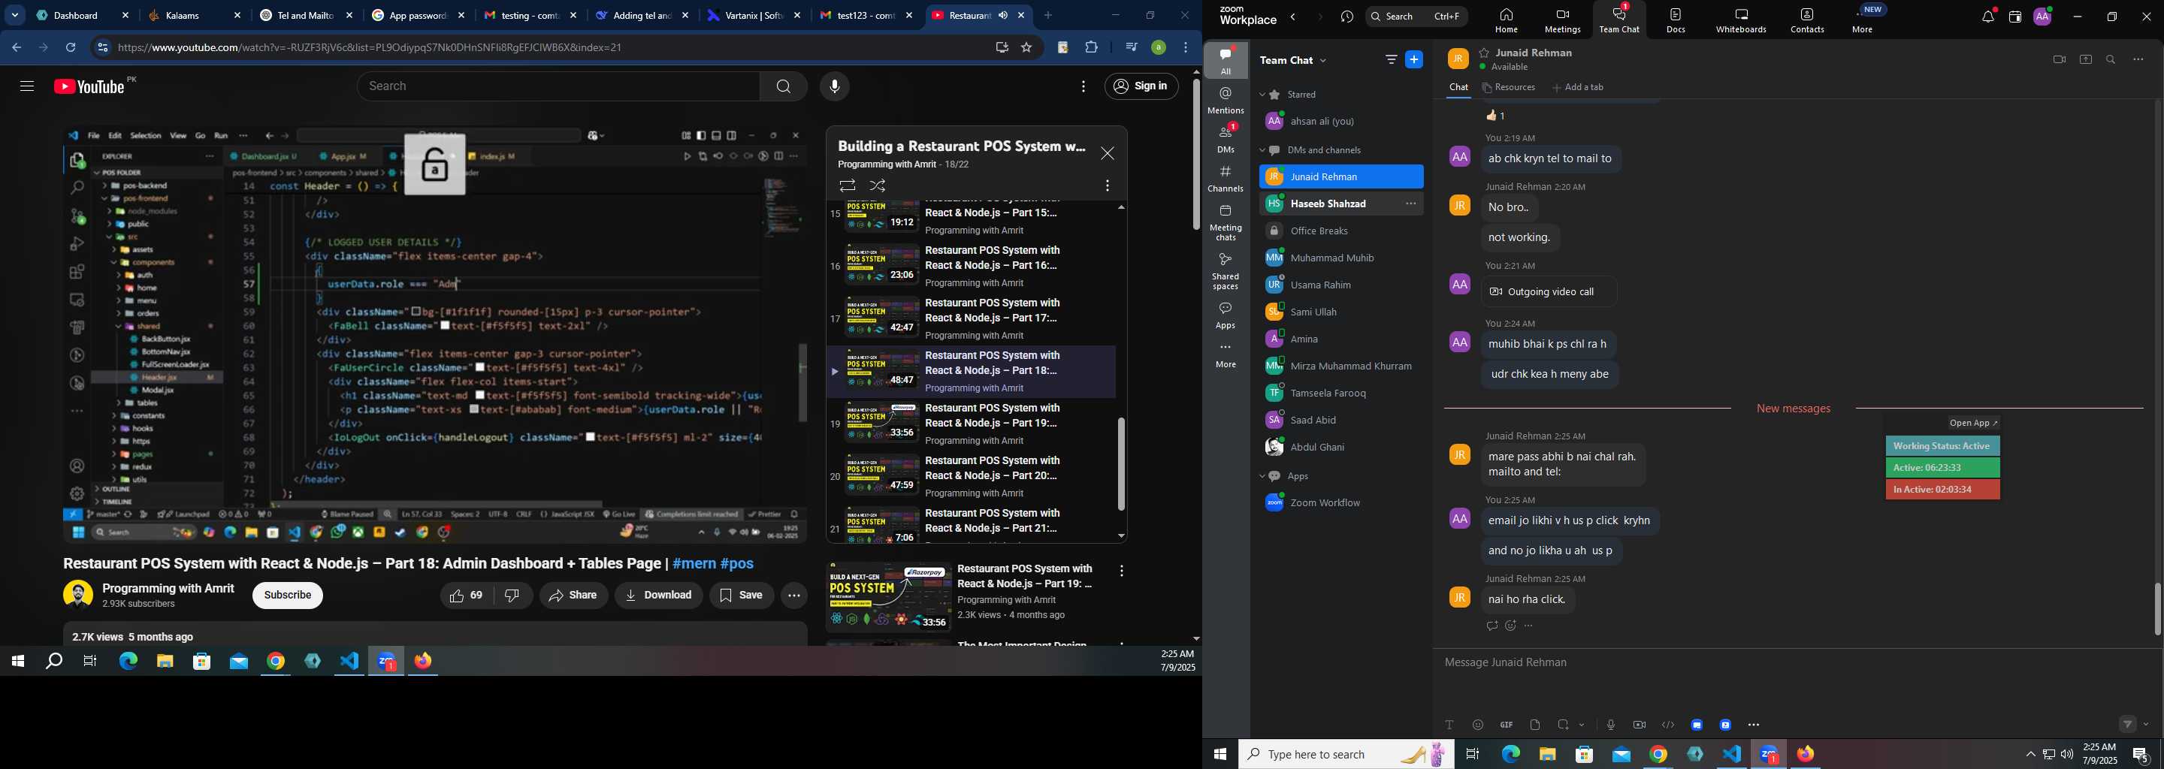Open screenshot options dropdown arrow in composer
The width and height of the screenshot is (2164, 769).
pyautogui.click(x=1582, y=725)
